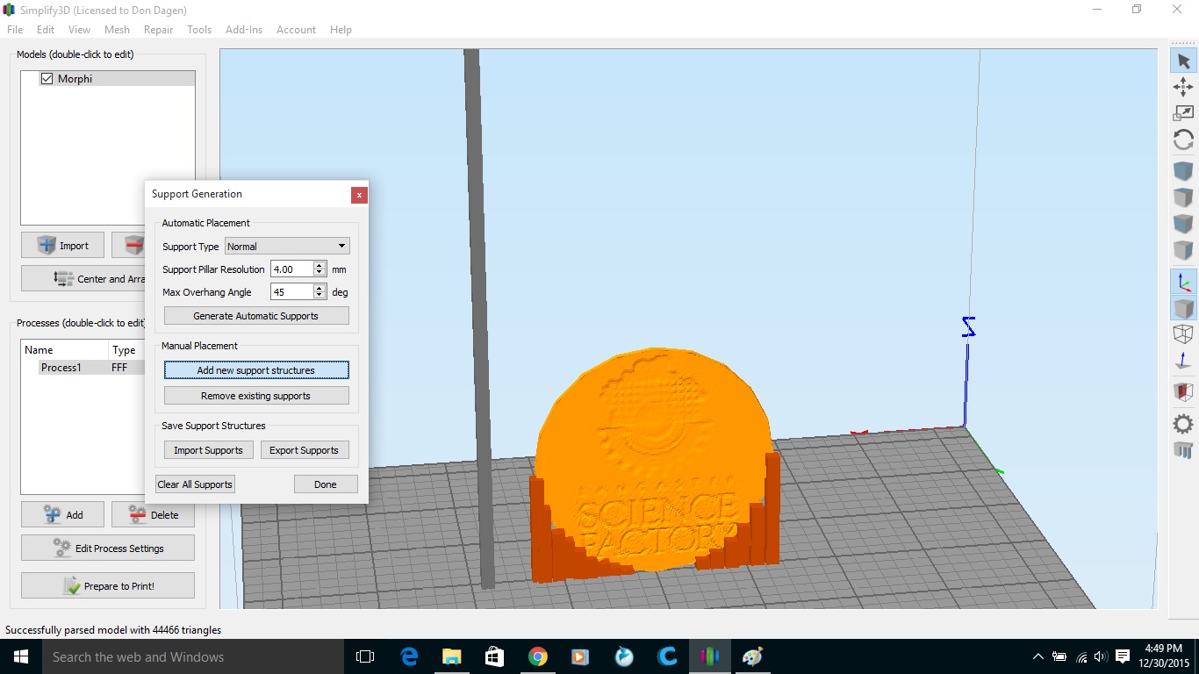The width and height of the screenshot is (1199, 674).
Task: Open the File menu
Action: point(15,29)
